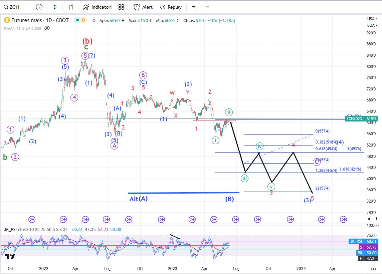Select red X wave label

(176, 116)
